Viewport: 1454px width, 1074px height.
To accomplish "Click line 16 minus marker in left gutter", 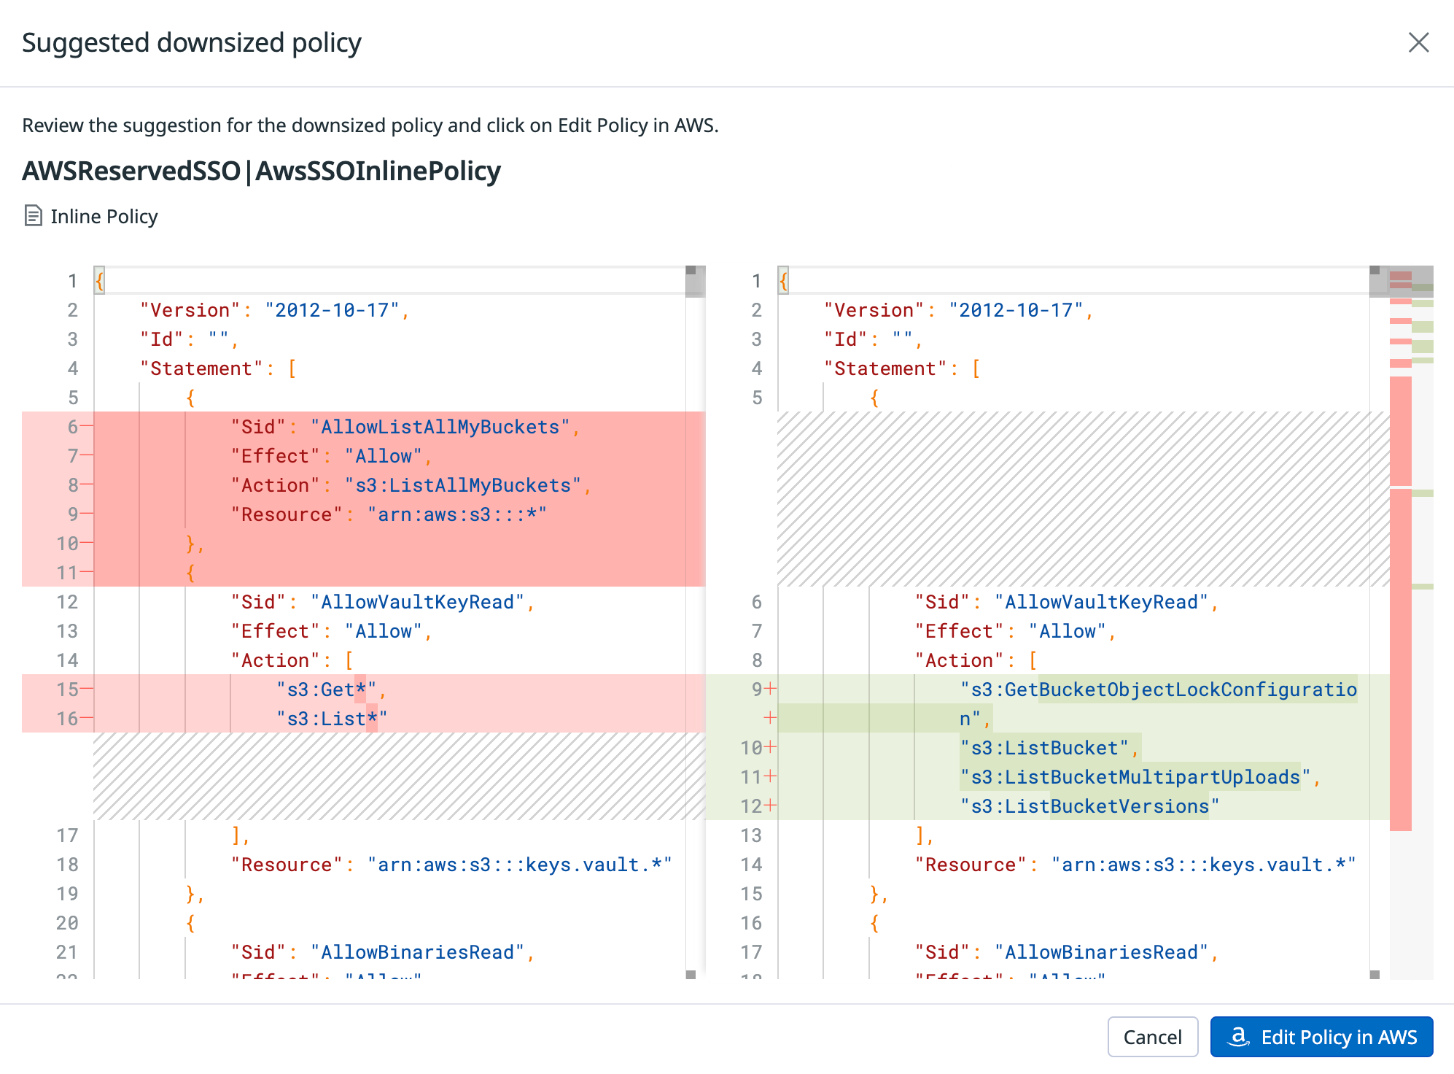I will (x=86, y=717).
